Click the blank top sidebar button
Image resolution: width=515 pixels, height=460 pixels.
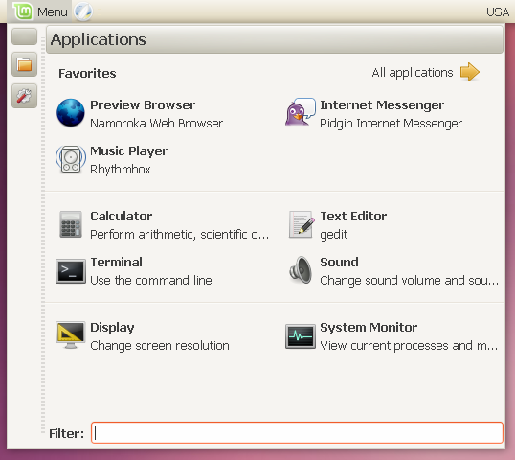24,36
